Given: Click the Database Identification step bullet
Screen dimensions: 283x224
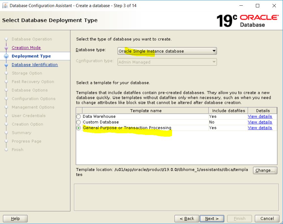Looking at the screenshot, I should (6, 65).
